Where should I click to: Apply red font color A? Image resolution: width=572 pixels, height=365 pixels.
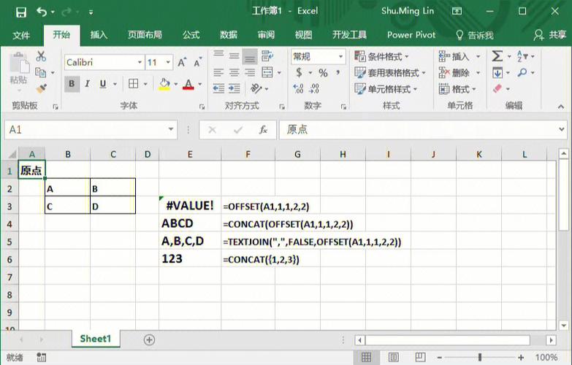188,84
